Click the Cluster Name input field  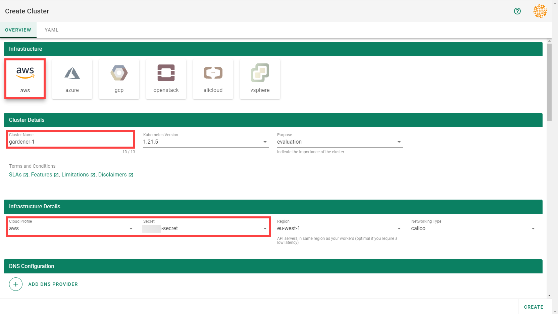point(70,142)
